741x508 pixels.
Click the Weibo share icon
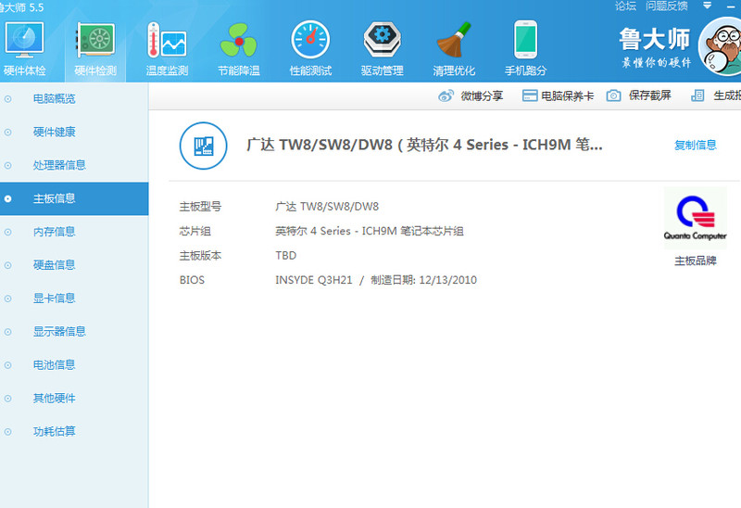tap(446, 96)
